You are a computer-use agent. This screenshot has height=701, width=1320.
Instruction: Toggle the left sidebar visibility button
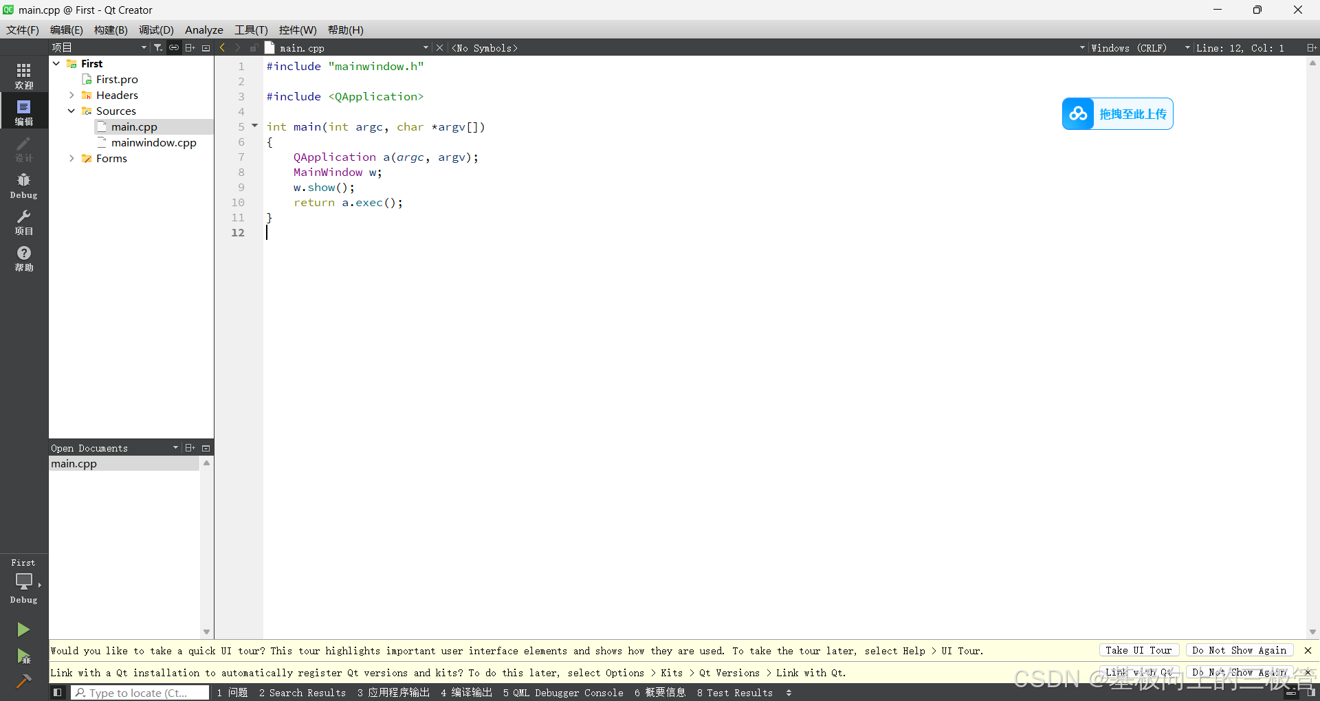point(58,692)
